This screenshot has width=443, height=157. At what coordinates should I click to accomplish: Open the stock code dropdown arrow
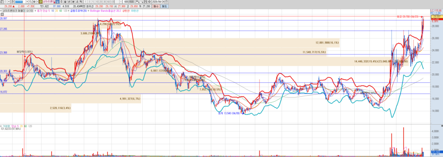coord(27,2)
